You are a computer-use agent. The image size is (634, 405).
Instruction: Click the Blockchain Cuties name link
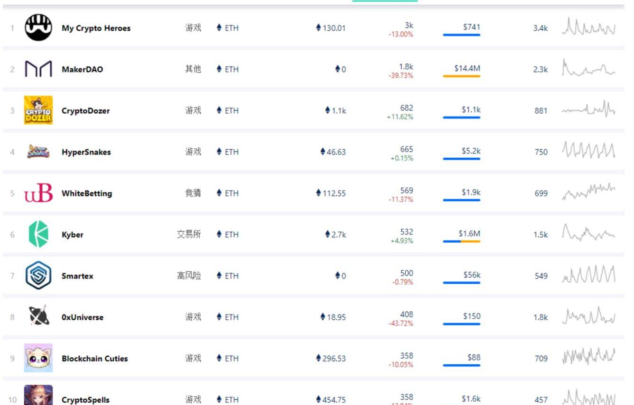[95, 359]
